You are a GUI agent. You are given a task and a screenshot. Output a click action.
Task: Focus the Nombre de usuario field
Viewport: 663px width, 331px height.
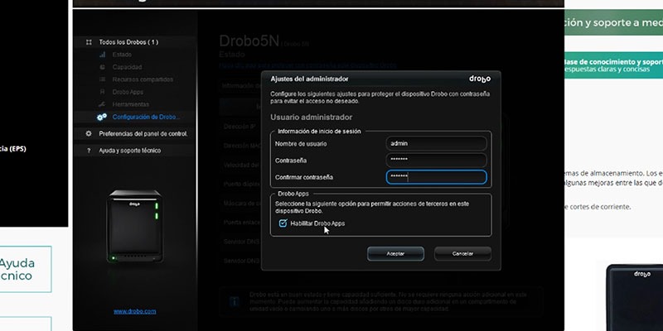437,143
